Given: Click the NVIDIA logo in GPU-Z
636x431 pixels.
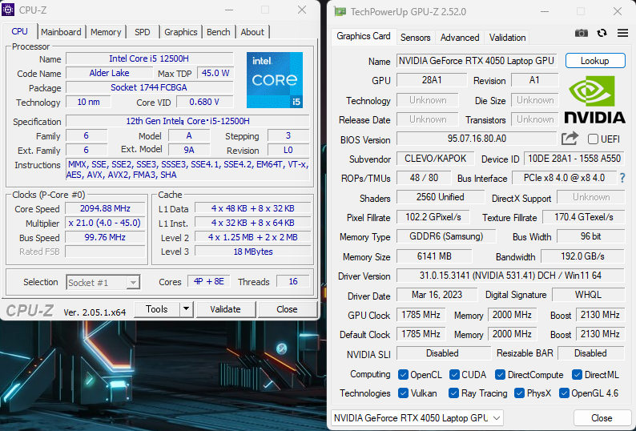Looking at the screenshot, I should click(594, 100).
